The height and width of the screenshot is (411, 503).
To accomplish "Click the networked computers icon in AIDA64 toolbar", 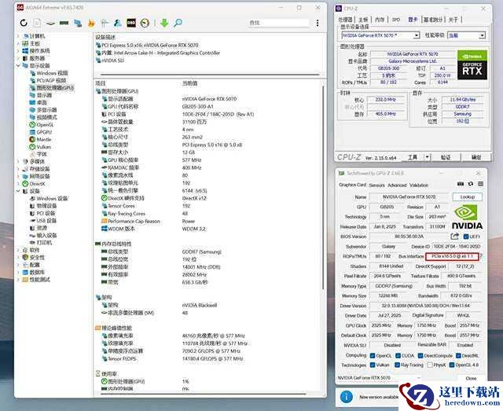I will click(78, 23).
